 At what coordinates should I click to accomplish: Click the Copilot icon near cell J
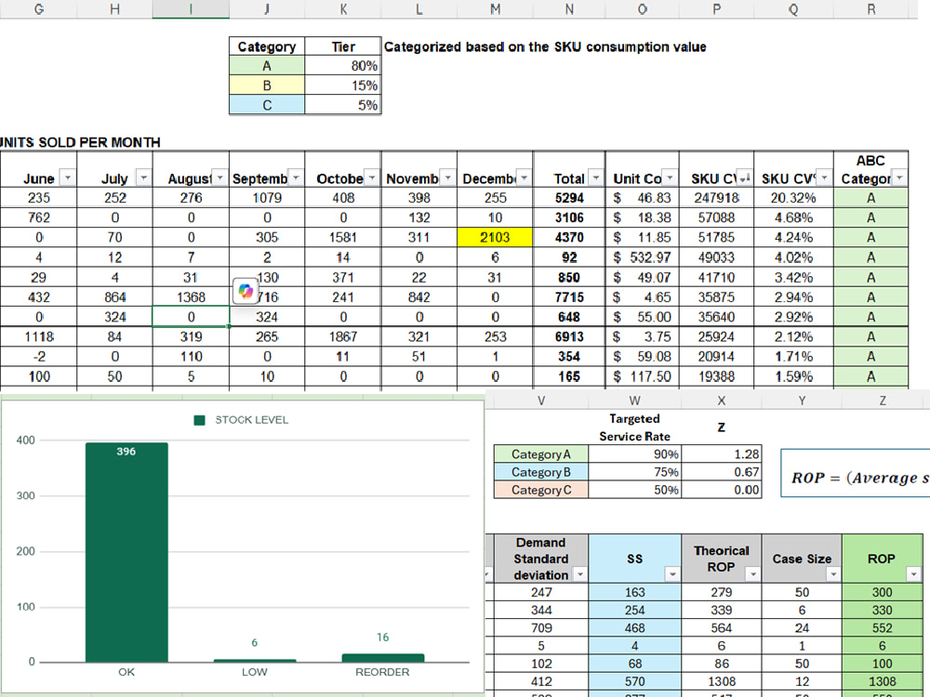[246, 291]
